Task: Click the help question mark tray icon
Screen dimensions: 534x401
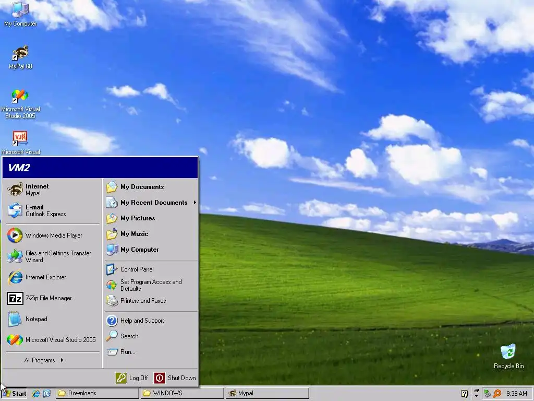Action: [464, 394]
